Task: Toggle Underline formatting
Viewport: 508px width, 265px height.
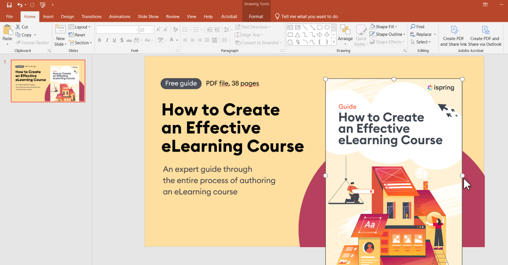Action: pos(114,40)
